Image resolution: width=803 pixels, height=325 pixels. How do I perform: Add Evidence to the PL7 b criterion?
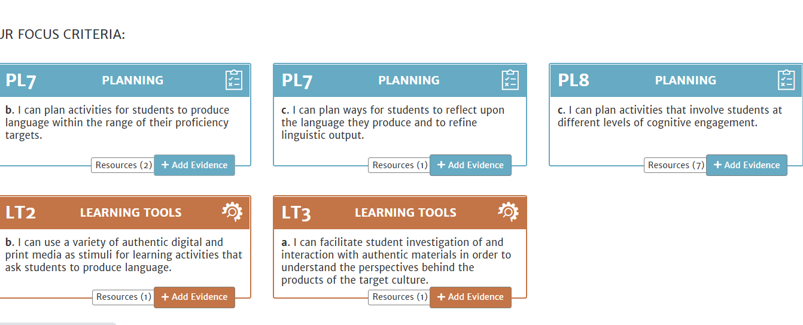[194, 165]
